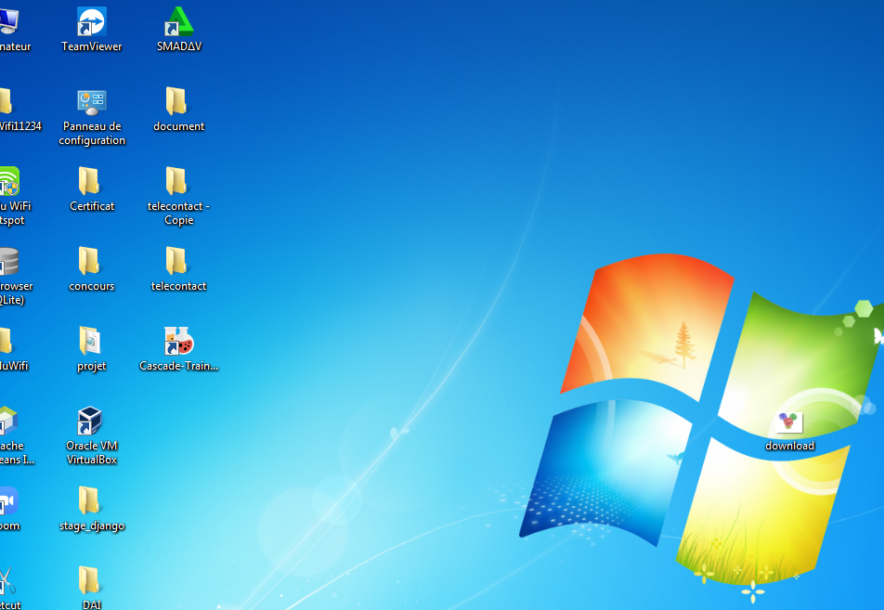Select the projet folder icon
This screenshot has height=610, width=884.
tap(90, 342)
